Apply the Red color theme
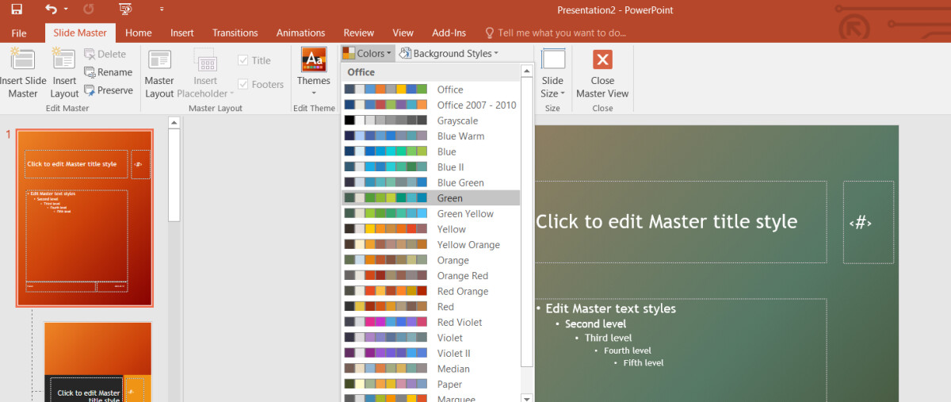The image size is (951, 402). point(431,307)
